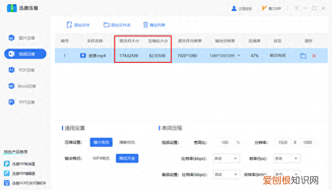Screen dimensions: 332x190
Task: Open the 采样率(kHz) dropdown
Action: 287,174
